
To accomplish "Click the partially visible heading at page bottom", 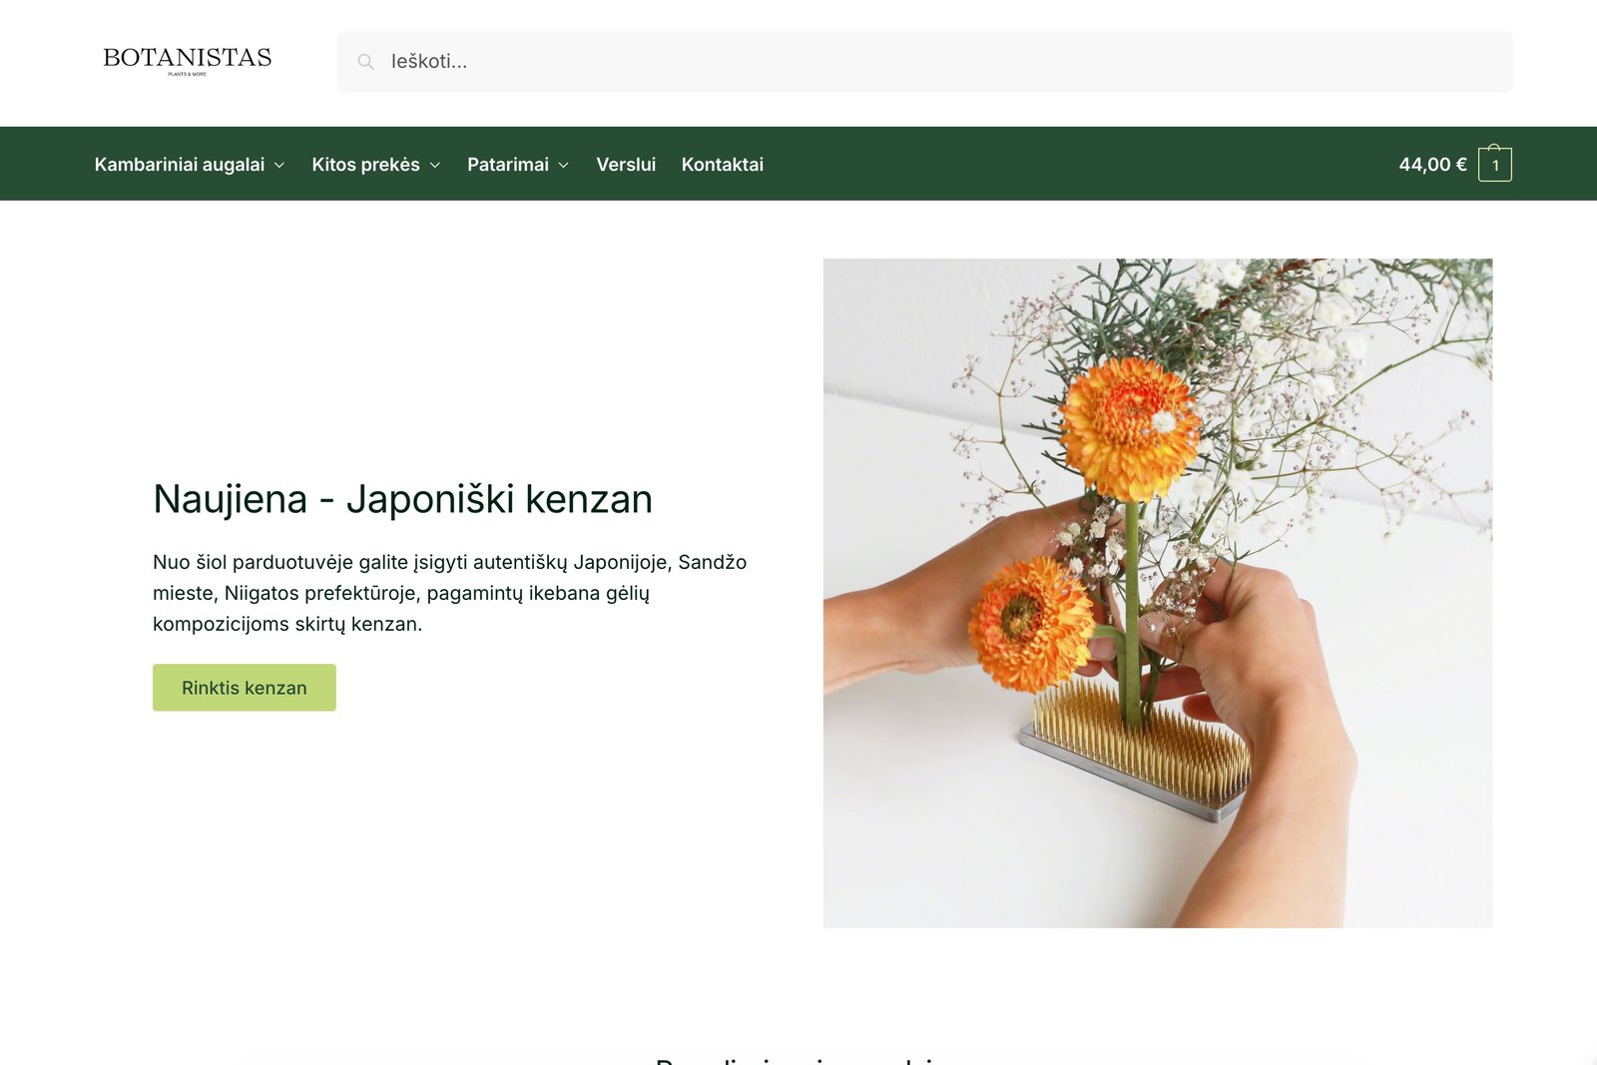I will pyautogui.click(x=798, y=1058).
